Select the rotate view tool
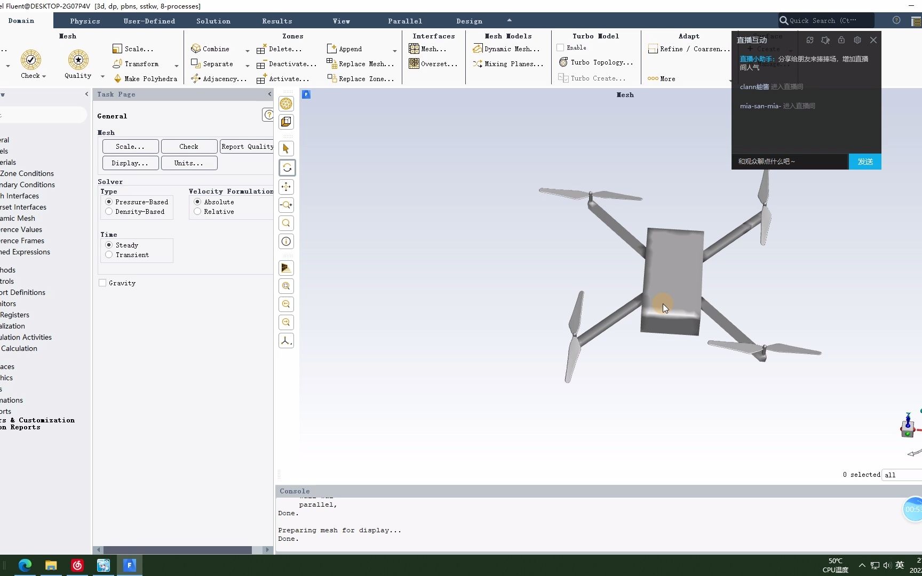 pos(287,168)
